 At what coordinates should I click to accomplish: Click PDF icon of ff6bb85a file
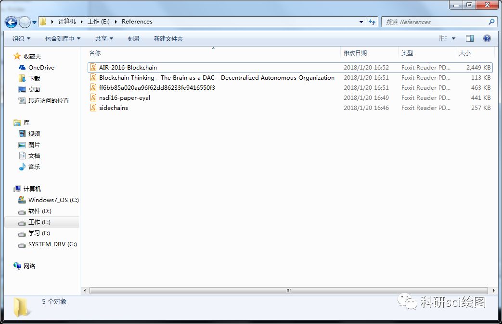(93, 87)
